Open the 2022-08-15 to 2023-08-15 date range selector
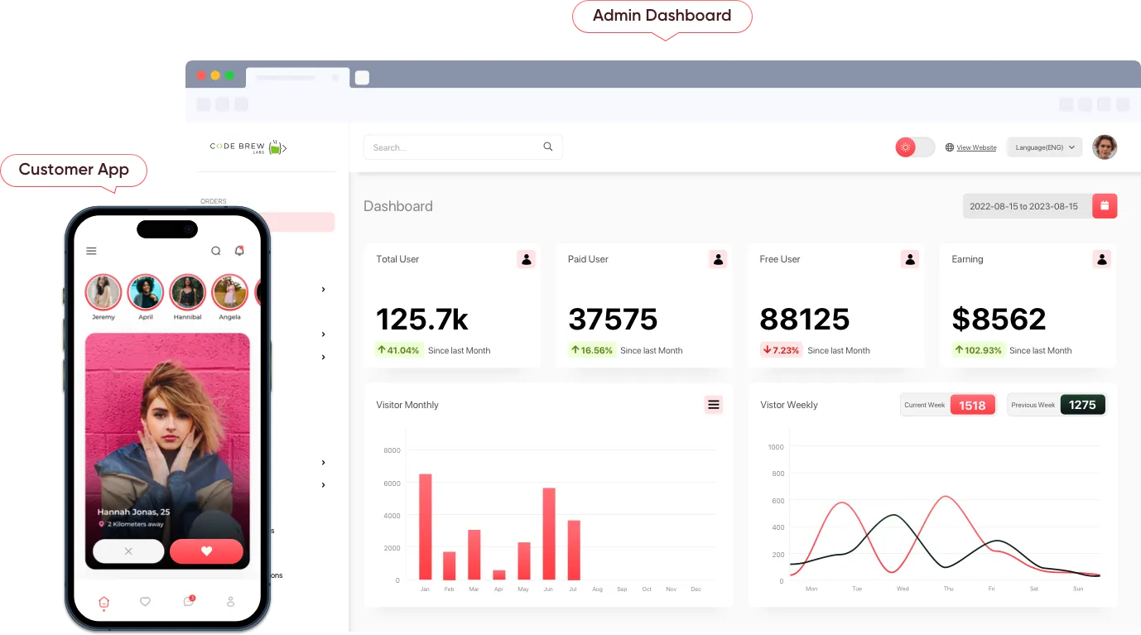Viewport: 1141px width, 635px height. 1023,205
